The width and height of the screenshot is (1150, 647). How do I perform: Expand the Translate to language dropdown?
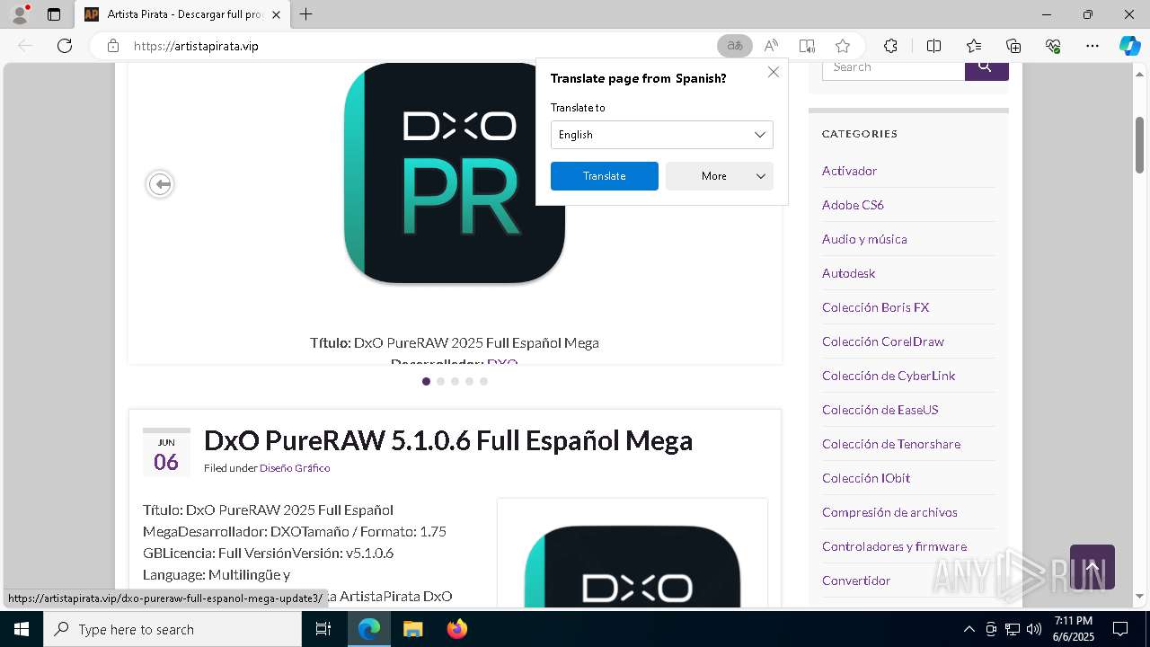click(x=662, y=135)
